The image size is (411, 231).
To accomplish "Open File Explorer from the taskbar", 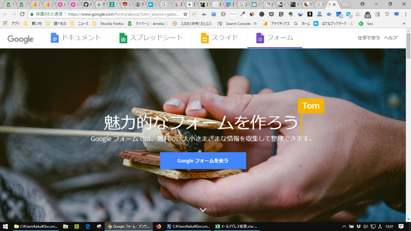I will [x=65, y=227].
